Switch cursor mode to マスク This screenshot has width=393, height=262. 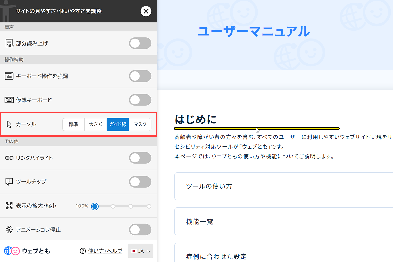(x=140, y=124)
